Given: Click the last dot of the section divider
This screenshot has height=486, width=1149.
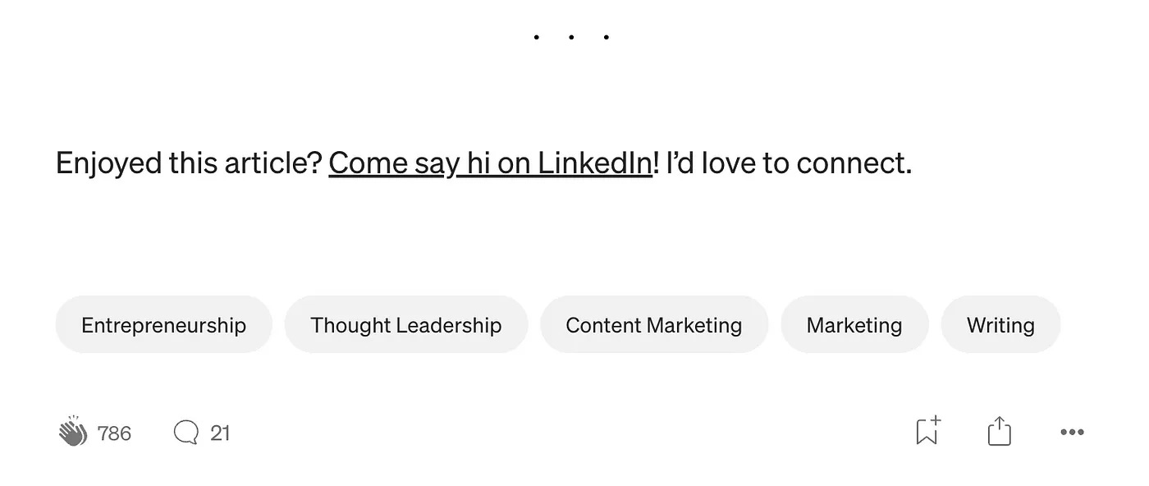Looking at the screenshot, I should pyautogui.click(x=607, y=37).
